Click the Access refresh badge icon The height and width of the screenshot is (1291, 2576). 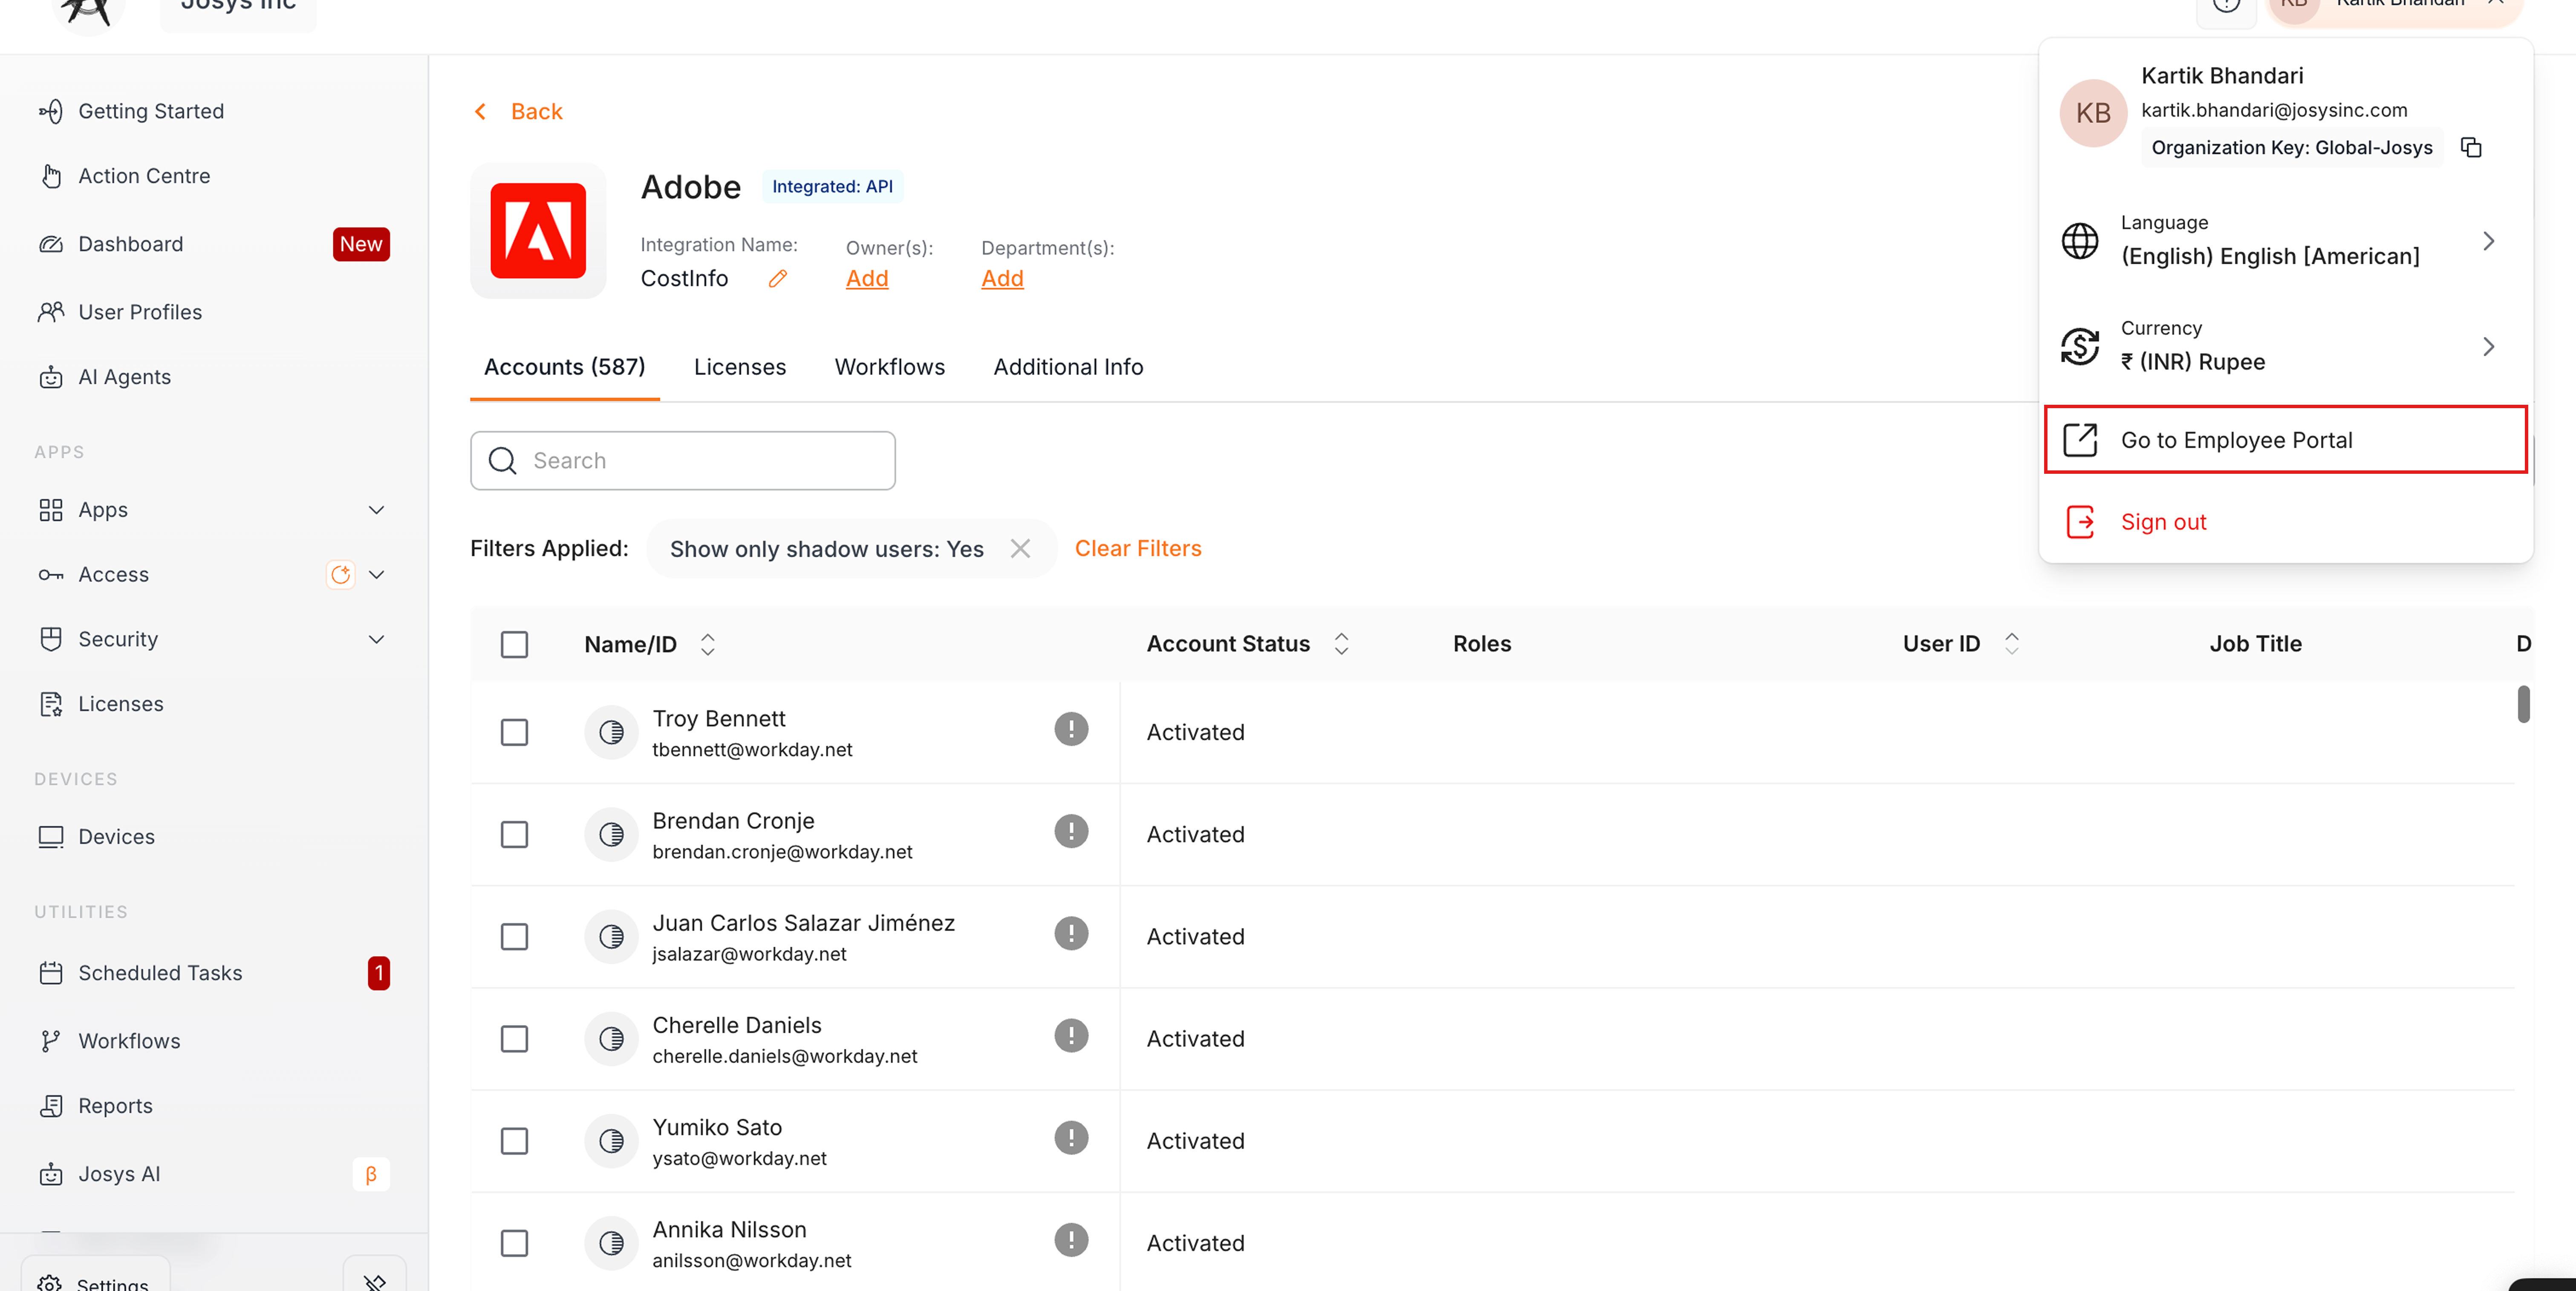[341, 575]
